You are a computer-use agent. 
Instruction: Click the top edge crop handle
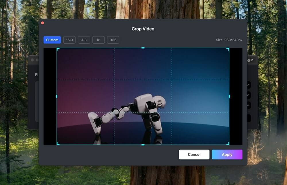[x=143, y=48]
